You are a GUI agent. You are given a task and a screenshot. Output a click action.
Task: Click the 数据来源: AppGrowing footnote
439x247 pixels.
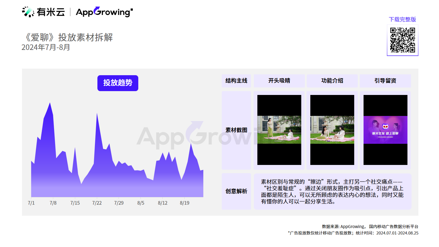point(370,227)
